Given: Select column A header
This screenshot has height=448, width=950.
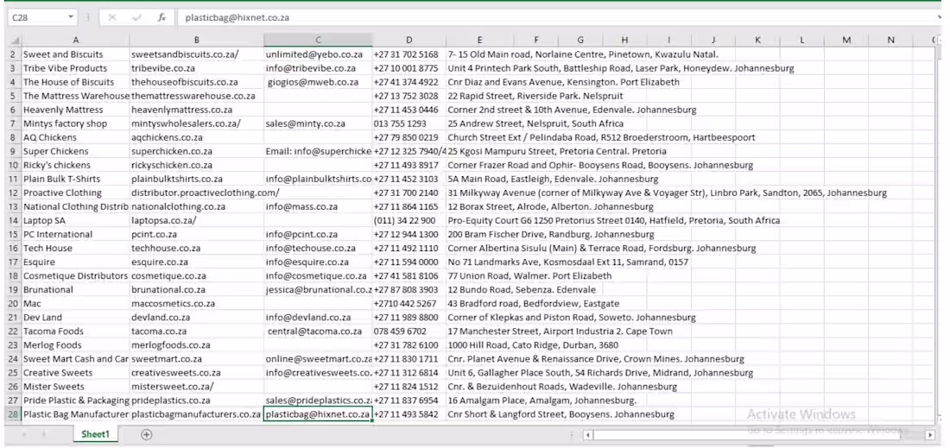Looking at the screenshot, I should pyautogui.click(x=75, y=41).
